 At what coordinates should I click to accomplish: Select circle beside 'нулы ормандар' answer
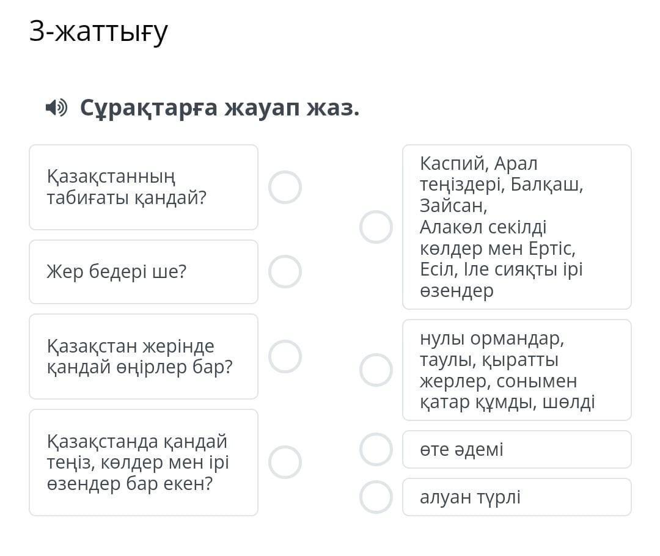[376, 370]
